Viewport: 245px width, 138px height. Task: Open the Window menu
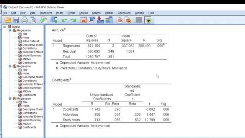pyautogui.click(x=139, y=13)
